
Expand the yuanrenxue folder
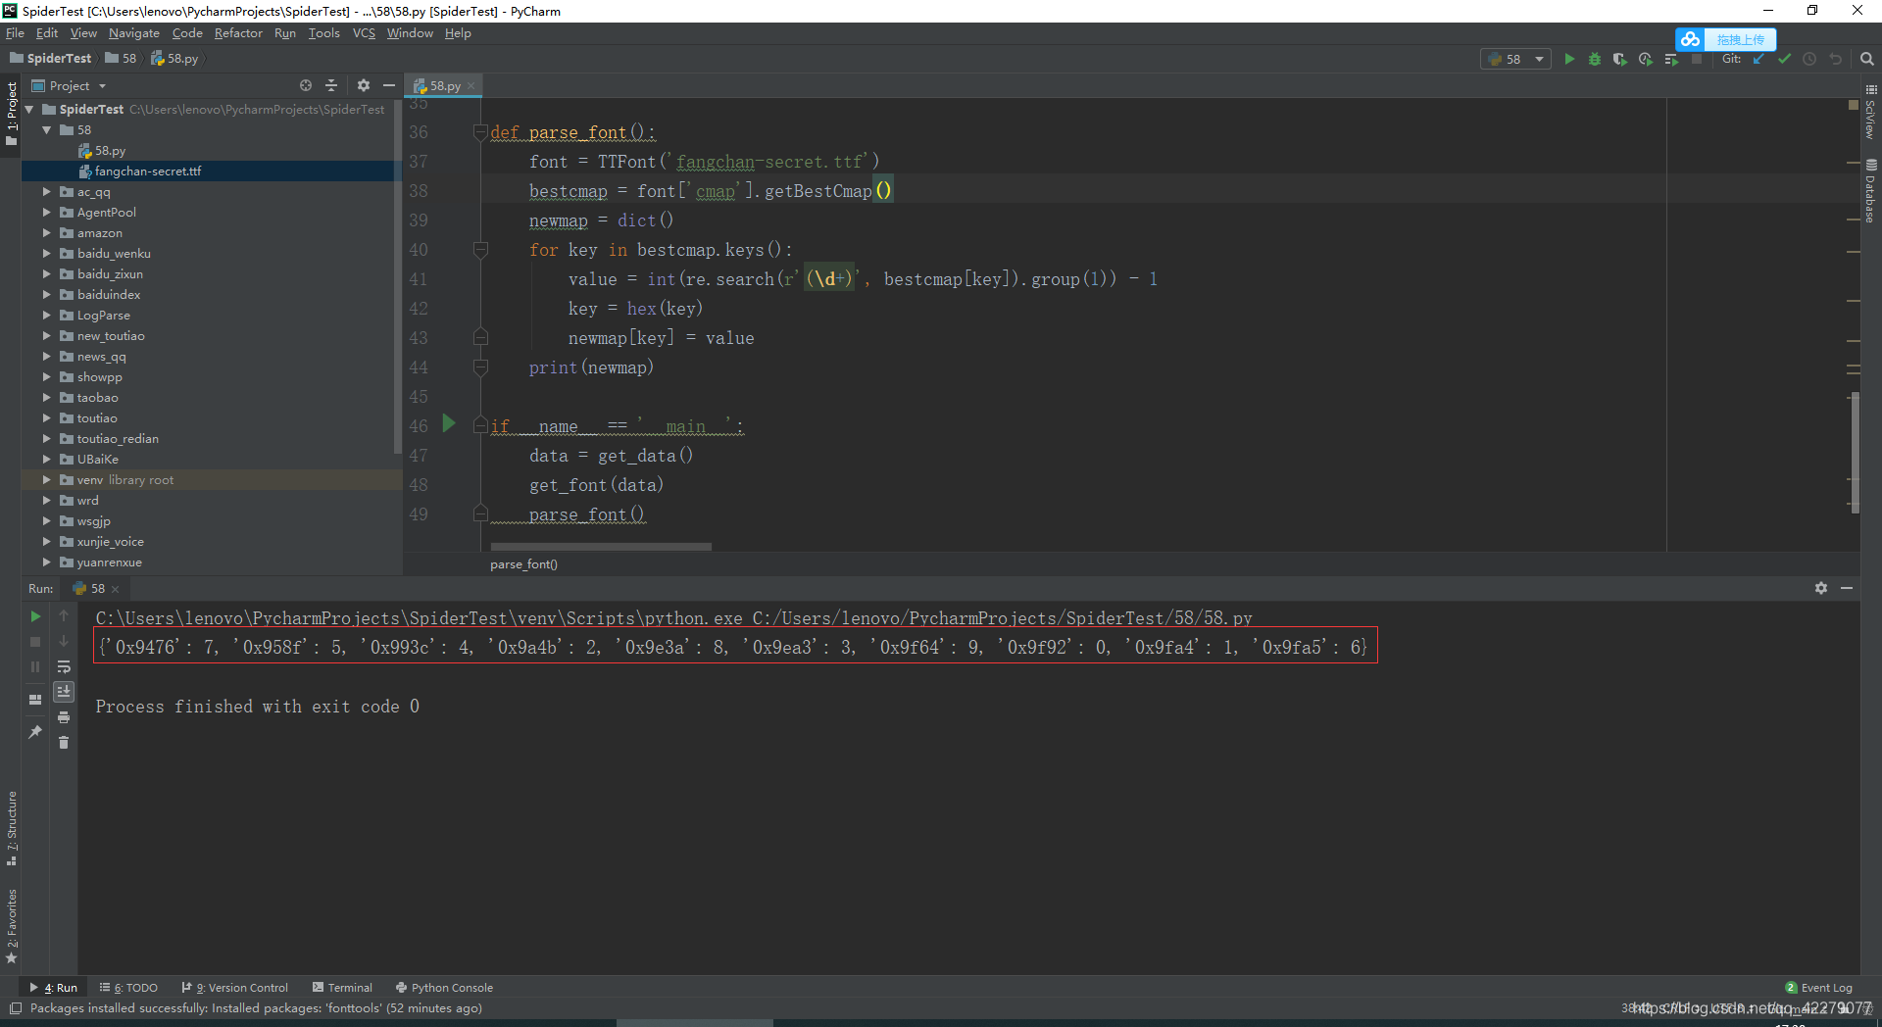[x=46, y=562]
